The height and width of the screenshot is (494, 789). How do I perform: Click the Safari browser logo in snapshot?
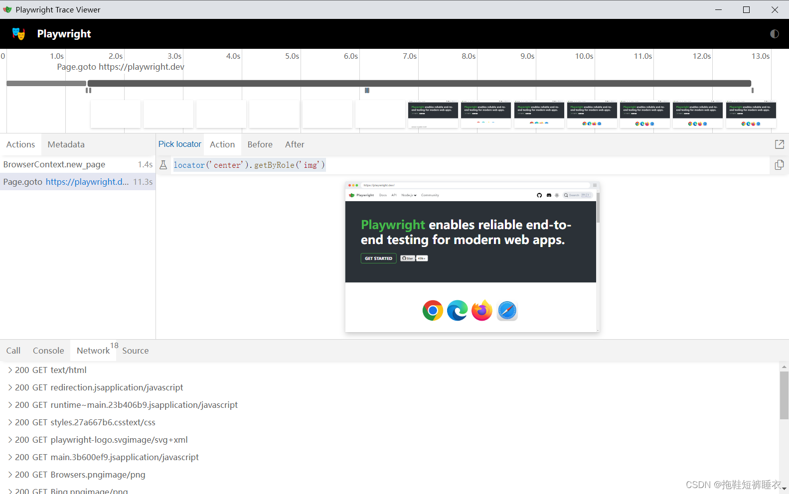[507, 311]
